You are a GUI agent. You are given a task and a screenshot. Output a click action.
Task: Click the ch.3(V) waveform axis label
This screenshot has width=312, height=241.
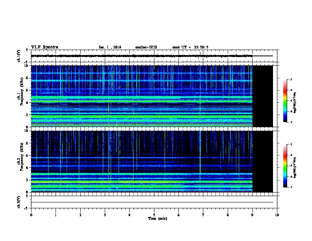[19, 202]
